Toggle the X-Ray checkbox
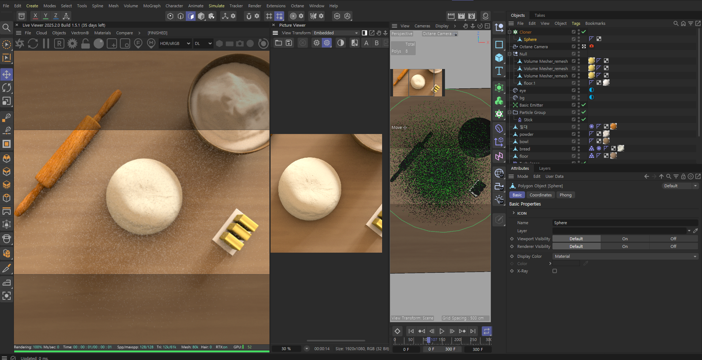Viewport: 702px width, 360px height. (x=555, y=271)
